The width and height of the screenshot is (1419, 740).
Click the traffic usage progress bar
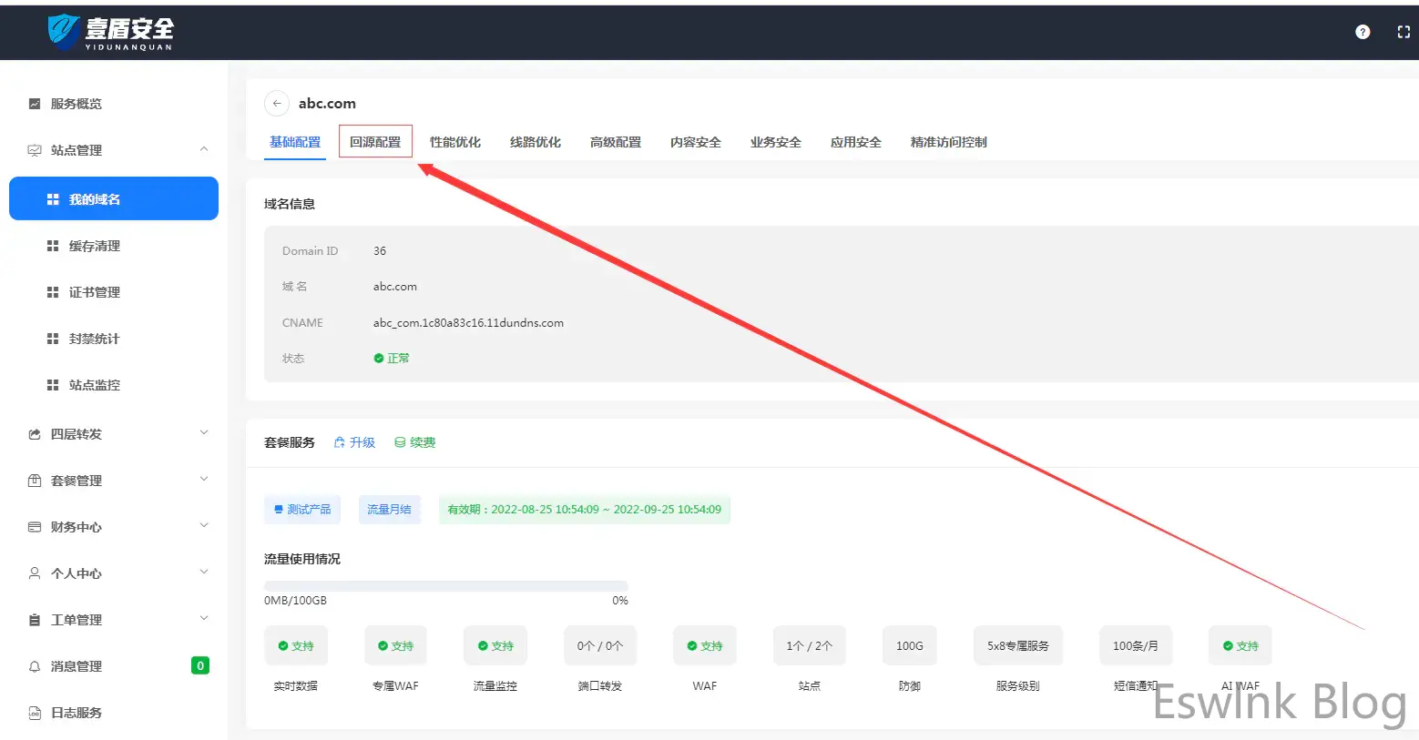pyautogui.click(x=445, y=586)
